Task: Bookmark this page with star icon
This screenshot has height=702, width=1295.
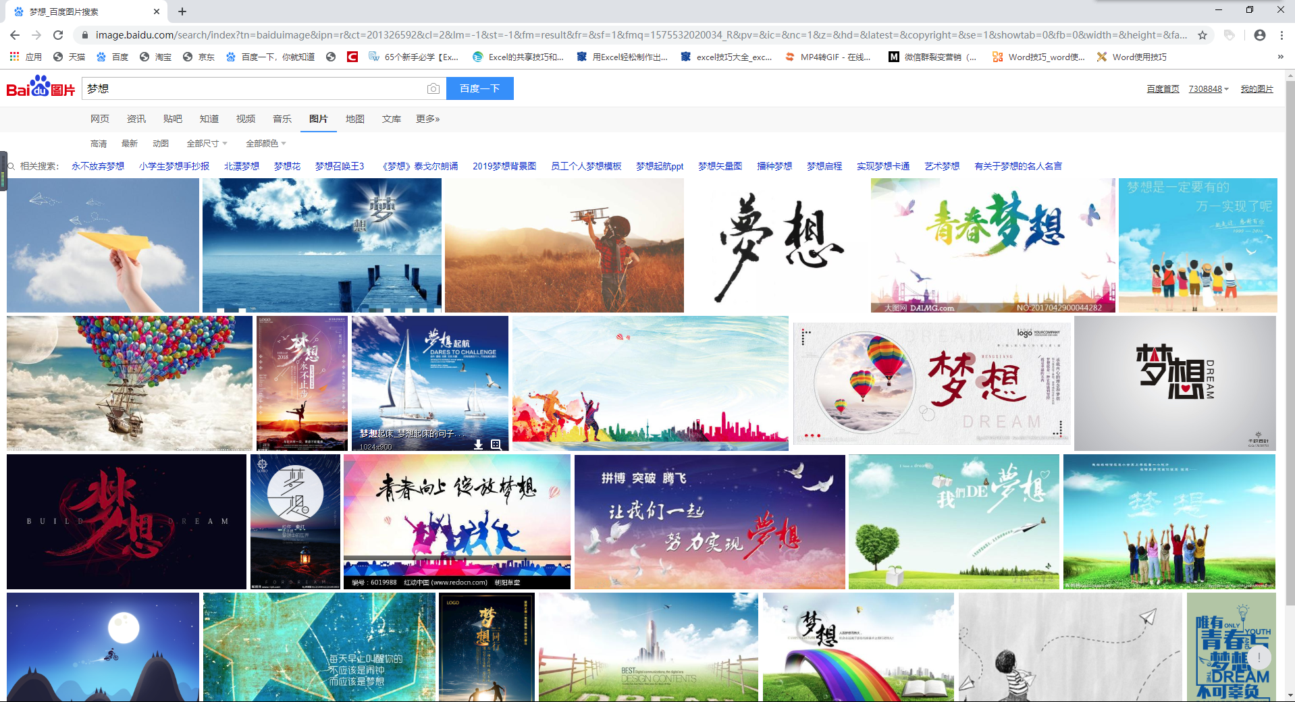Action: pyautogui.click(x=1202, y=35)
